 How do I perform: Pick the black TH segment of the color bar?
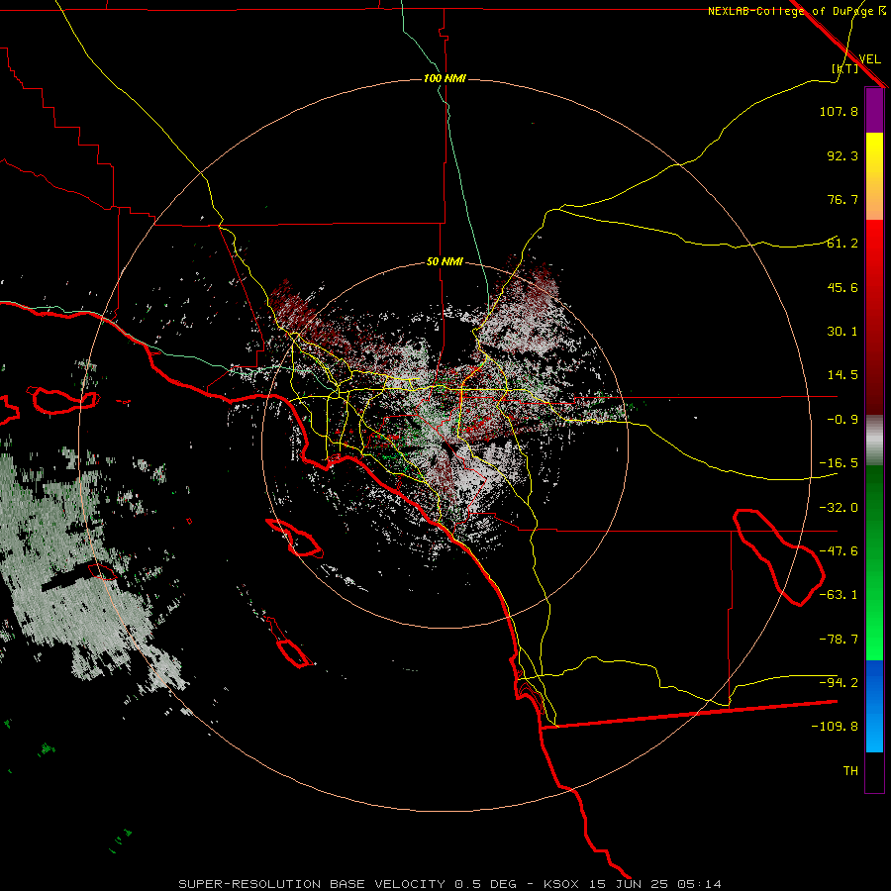coord(874,771)
